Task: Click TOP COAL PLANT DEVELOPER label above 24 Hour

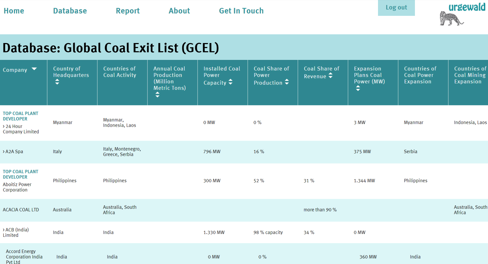Action: tap(21, 116)
